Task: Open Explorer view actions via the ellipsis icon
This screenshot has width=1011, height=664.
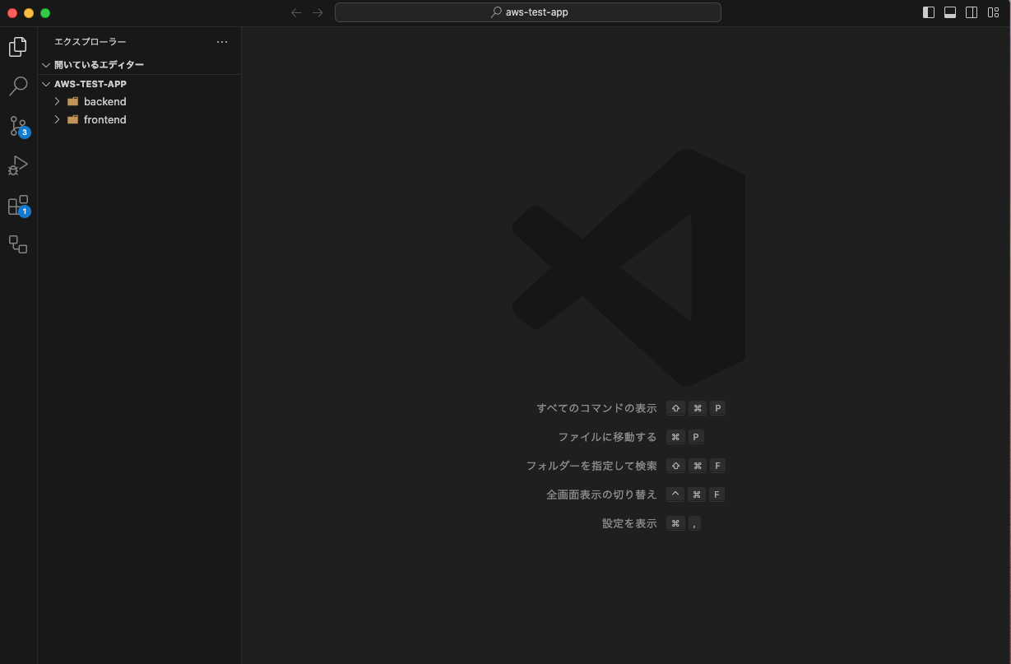Action: coord(222,42)
